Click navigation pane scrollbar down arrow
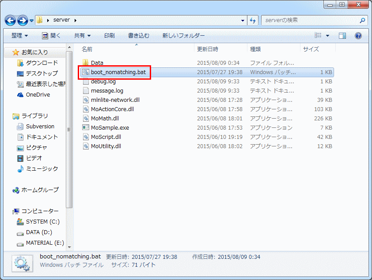Viewport: 372px width, 280px height. coord(69,247)
